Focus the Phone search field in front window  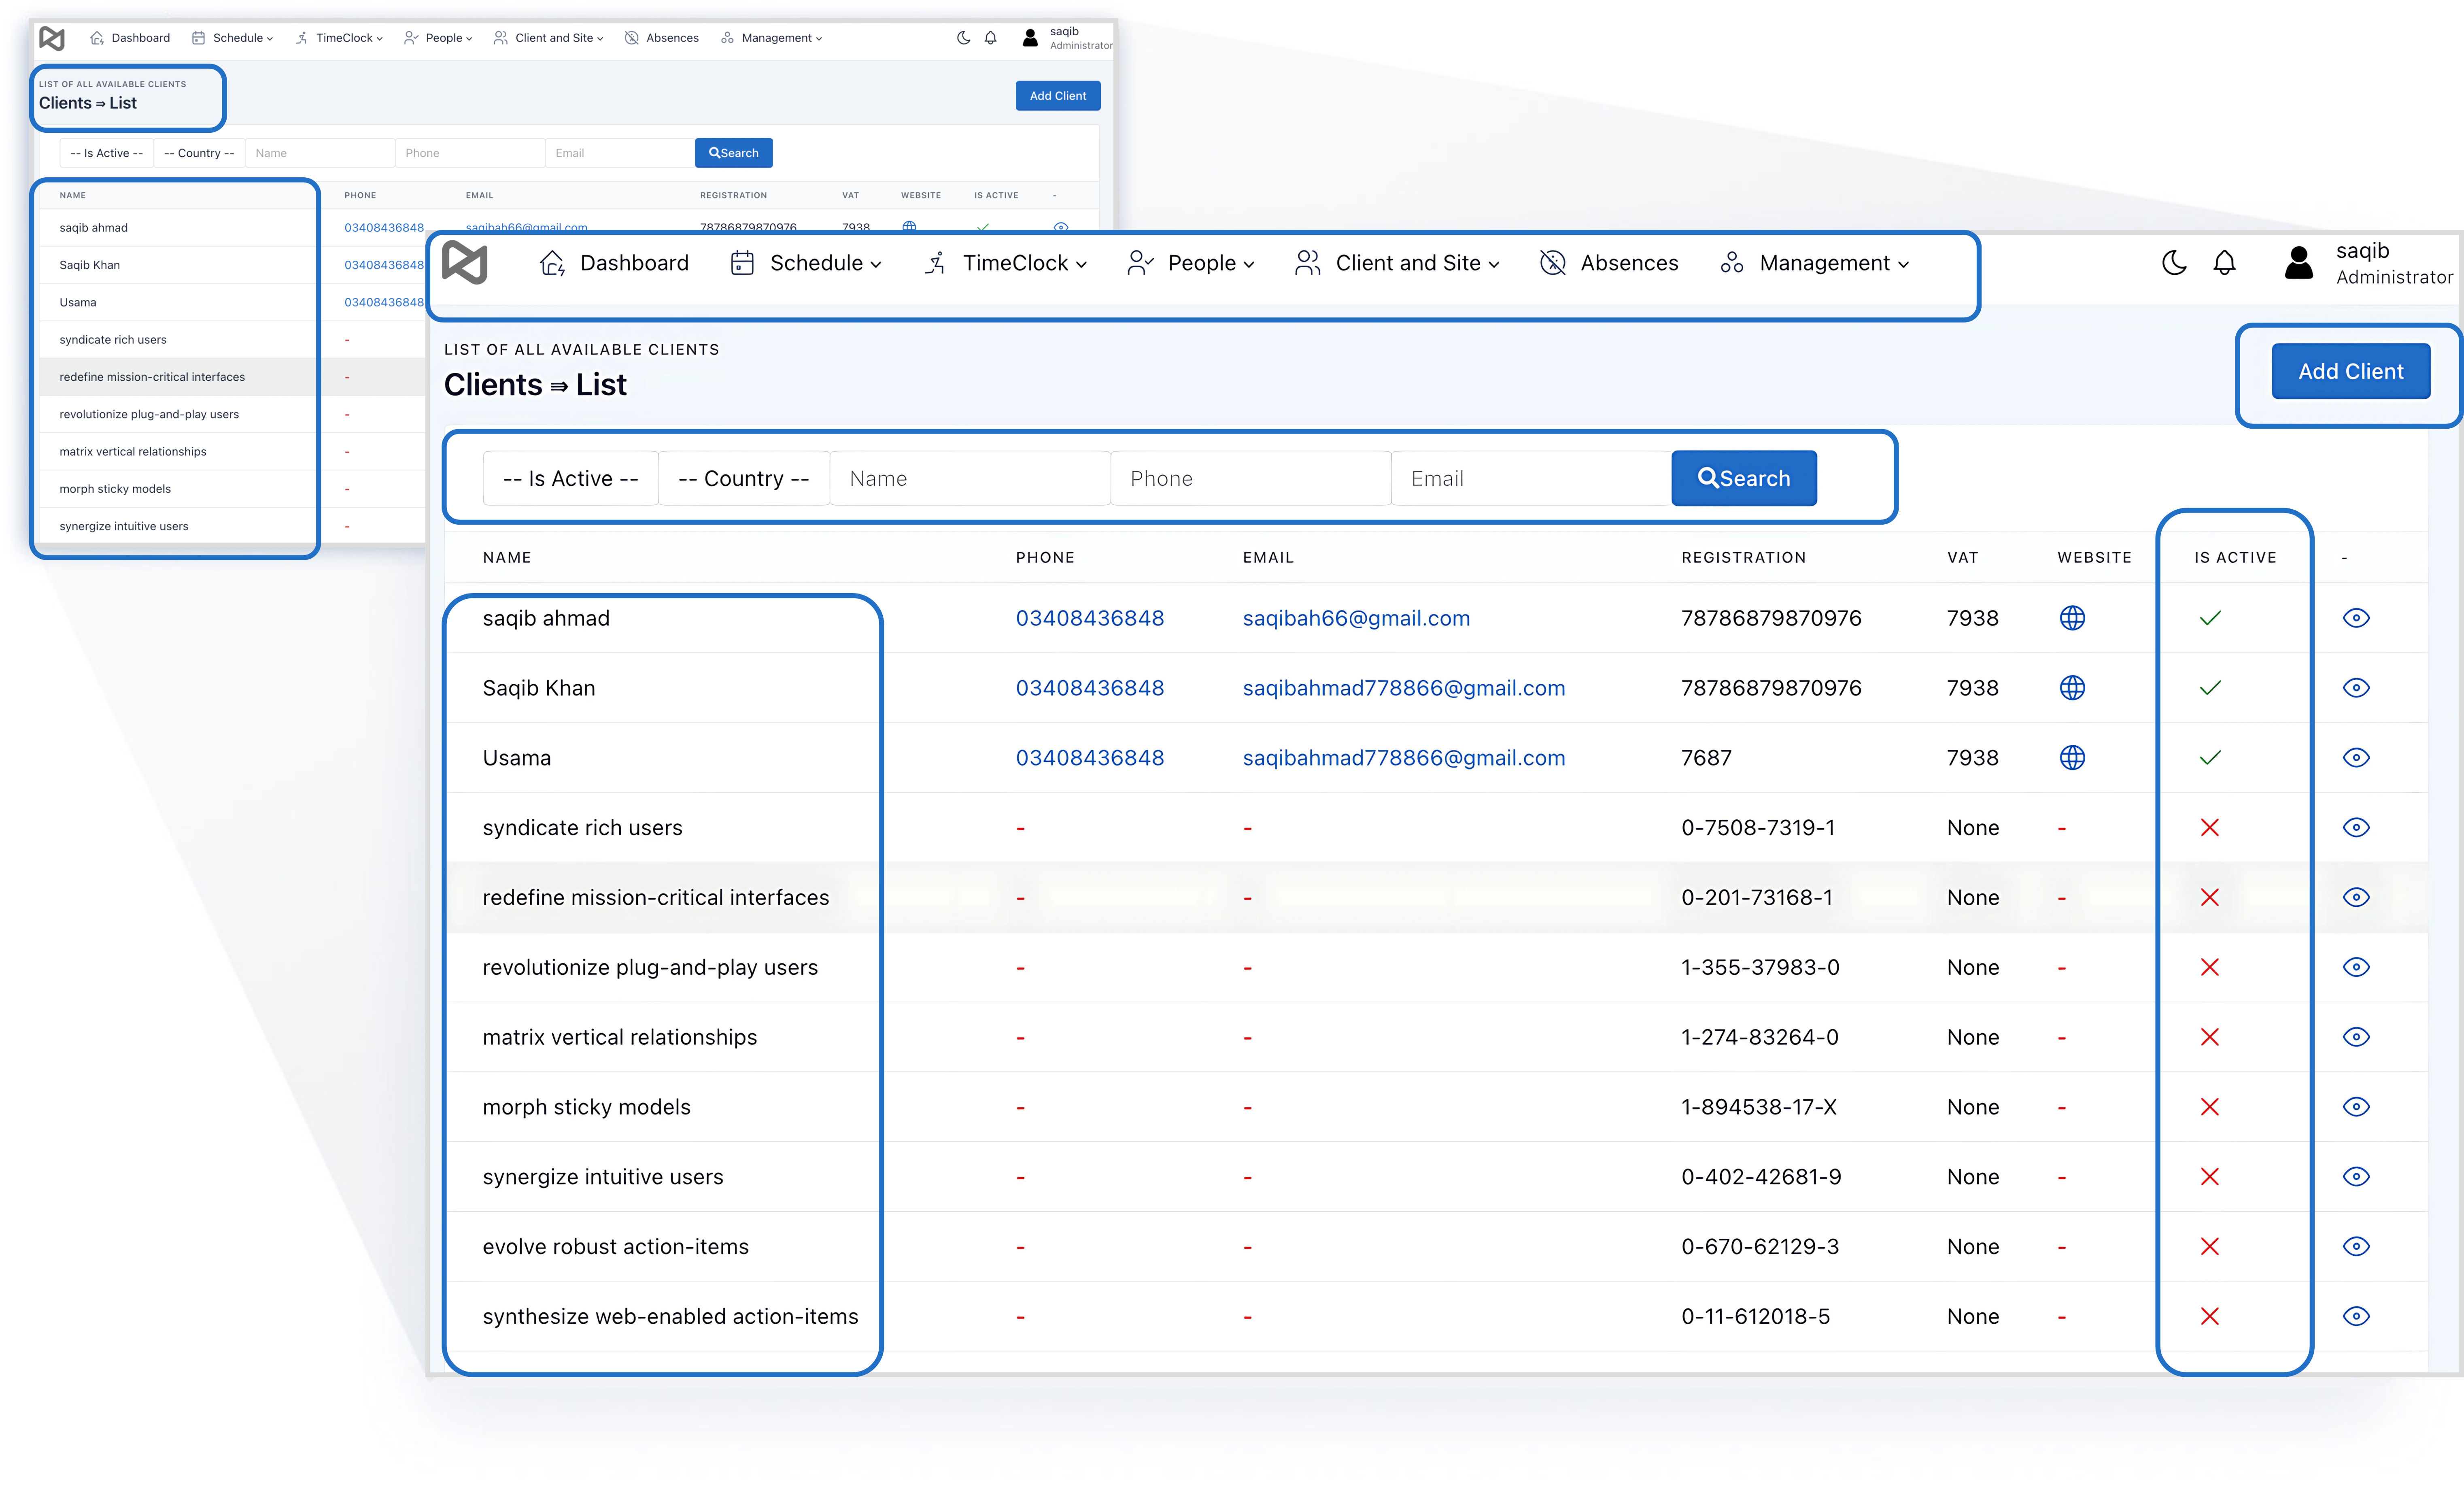click(1251, 479)
